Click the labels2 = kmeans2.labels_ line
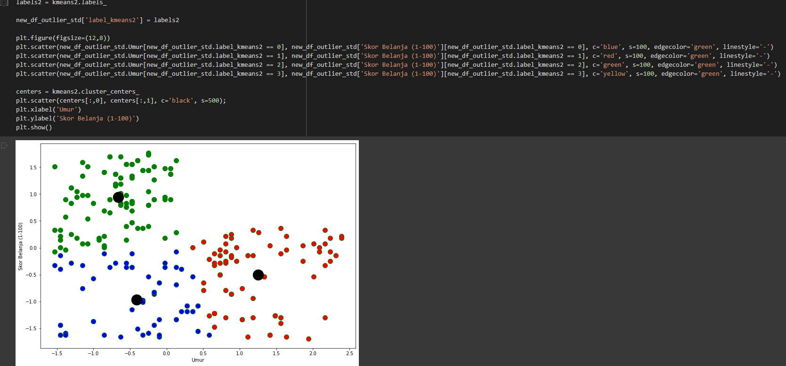This screenshot has height=366, width=786. 61,3
